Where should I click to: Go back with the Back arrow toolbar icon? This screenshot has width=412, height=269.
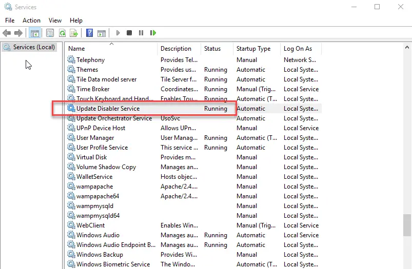[x=7, y=33]
